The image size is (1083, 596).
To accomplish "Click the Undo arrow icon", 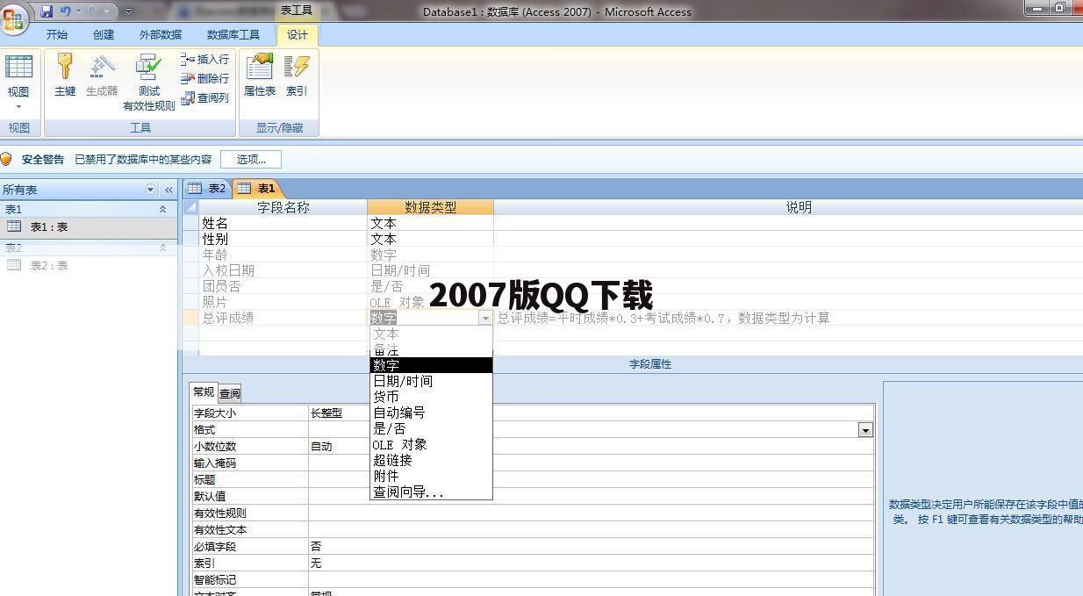I will (x=65, y=11).
